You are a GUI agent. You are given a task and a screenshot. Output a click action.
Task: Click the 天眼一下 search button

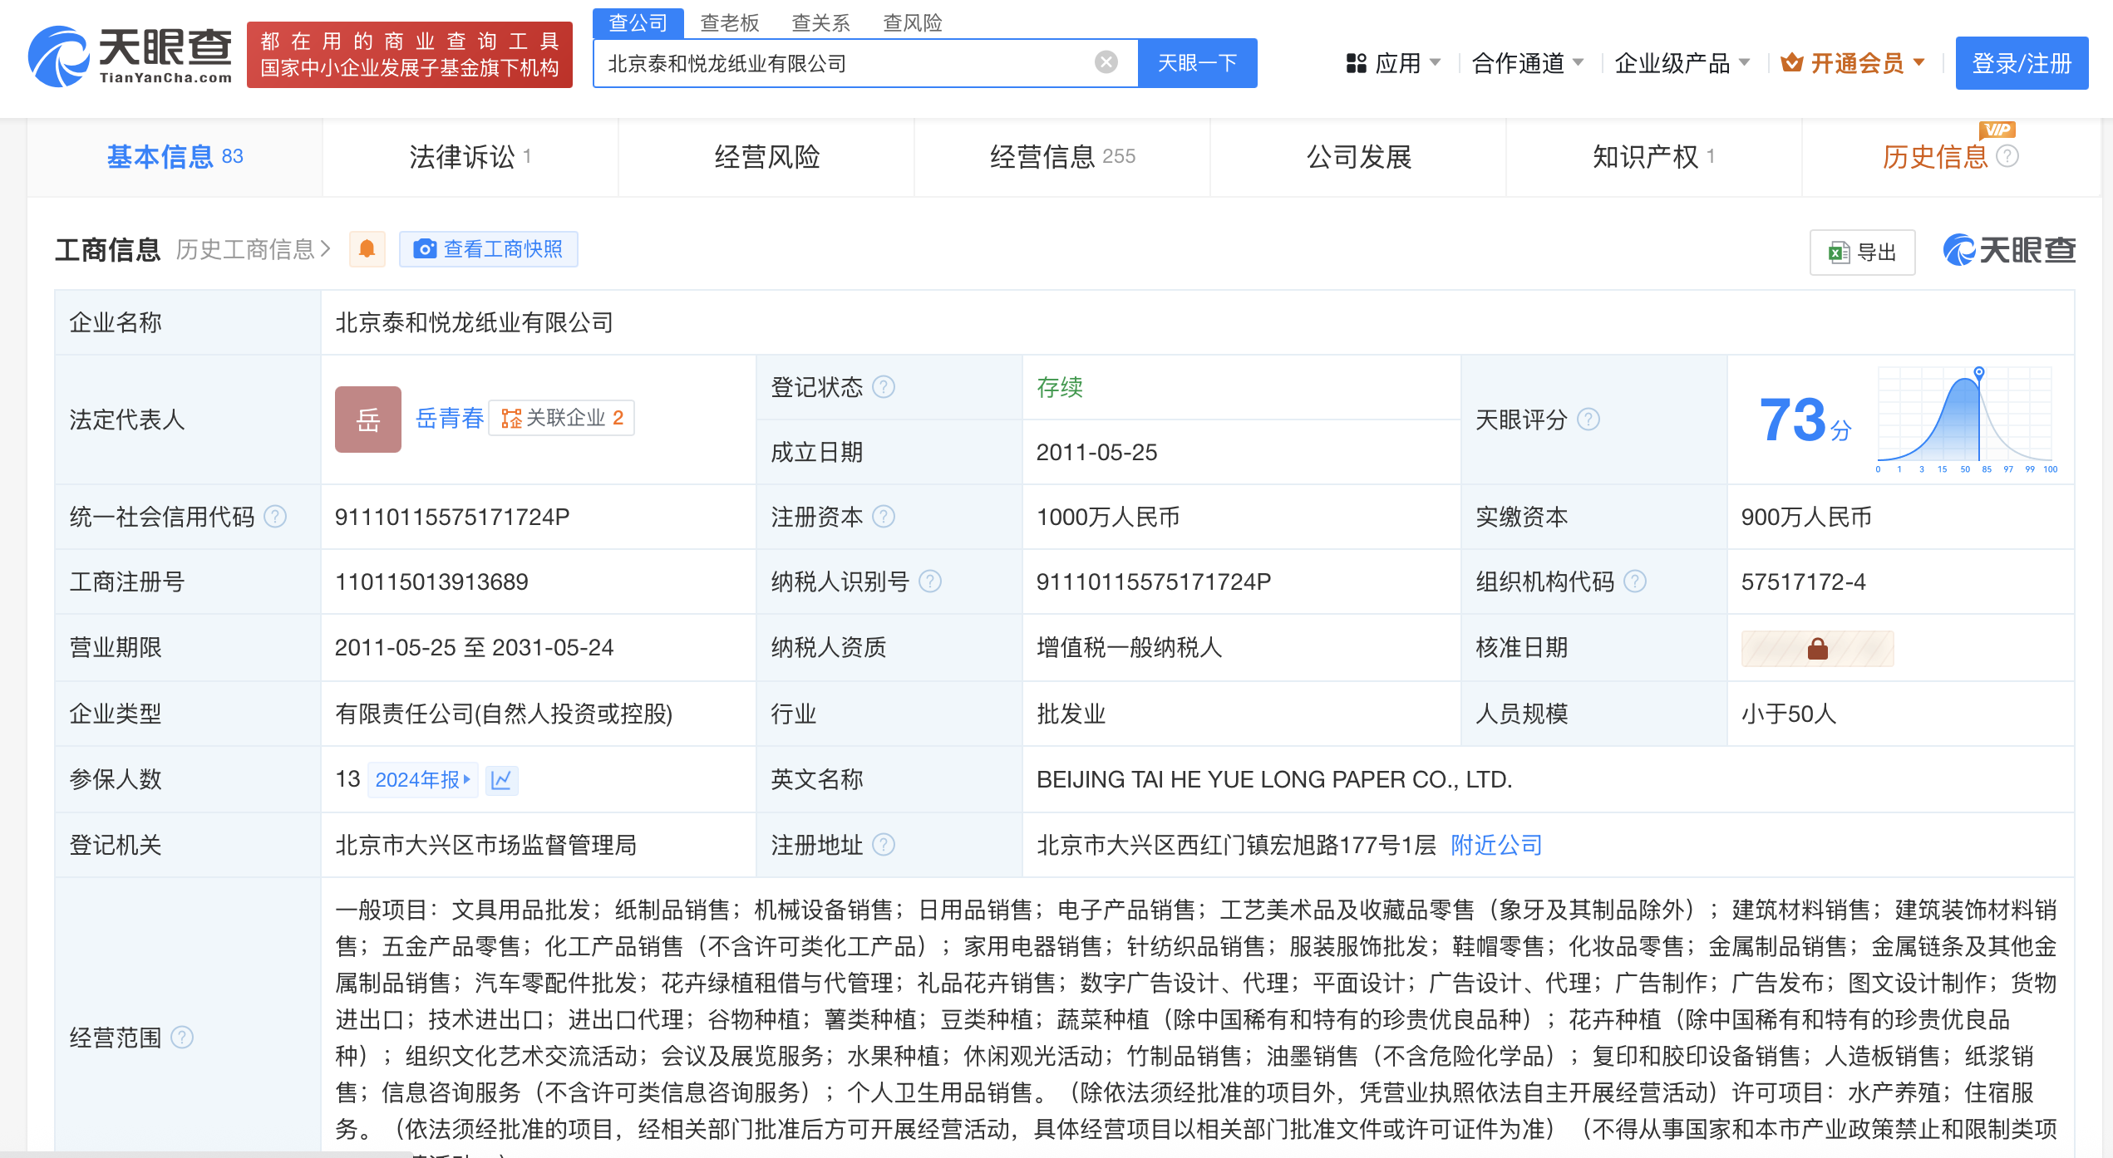[1197, 63]
